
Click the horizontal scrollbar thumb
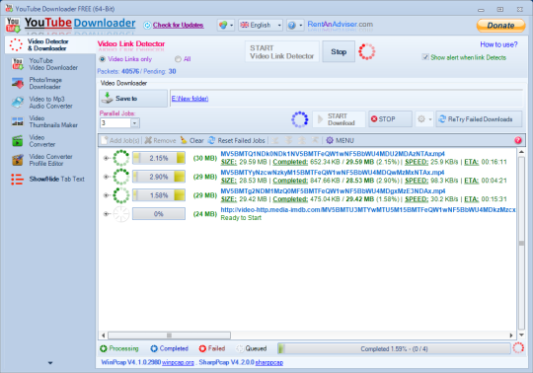coord(170,336)
